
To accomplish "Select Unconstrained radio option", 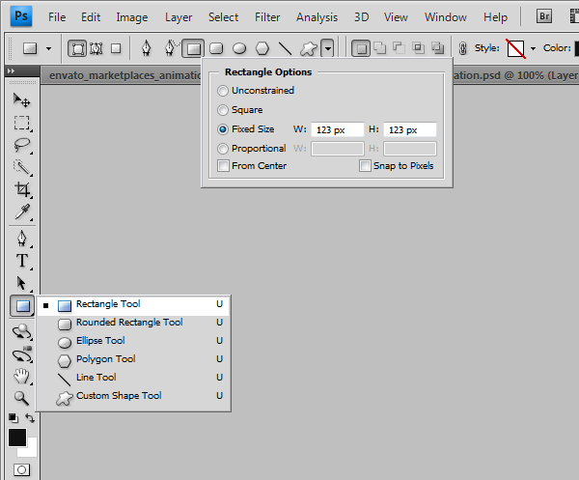I will (x=223, y=91).
